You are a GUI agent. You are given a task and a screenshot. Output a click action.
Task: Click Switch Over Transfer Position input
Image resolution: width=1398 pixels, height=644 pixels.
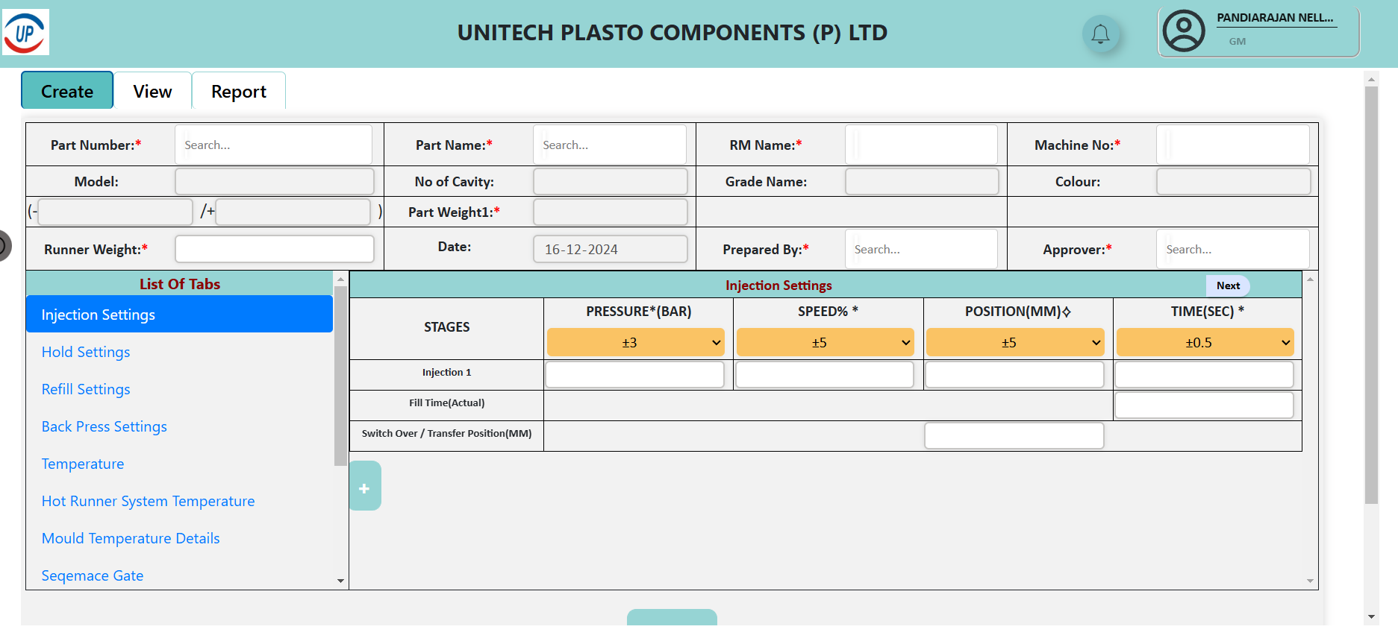pos(1014,435)
